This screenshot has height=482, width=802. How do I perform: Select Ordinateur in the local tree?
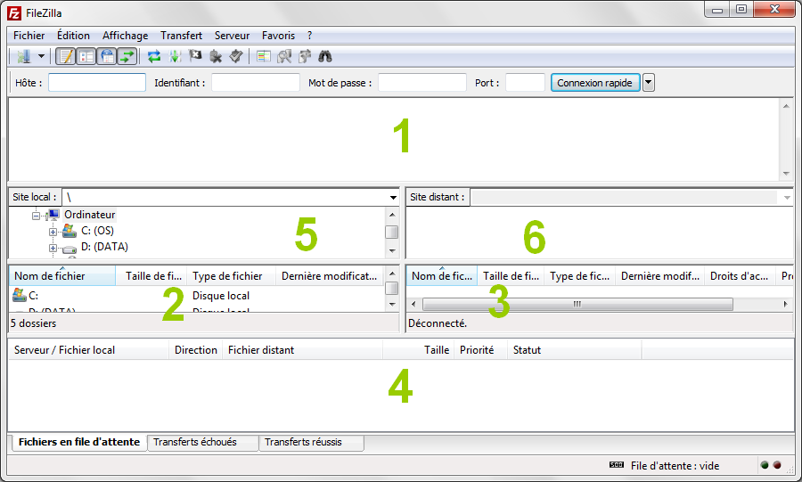tap(89, 215)
